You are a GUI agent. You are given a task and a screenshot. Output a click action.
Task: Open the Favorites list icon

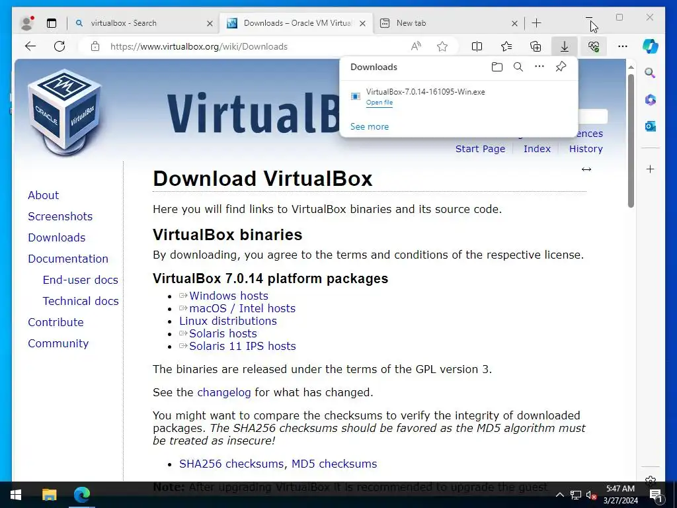coord(506,46)
